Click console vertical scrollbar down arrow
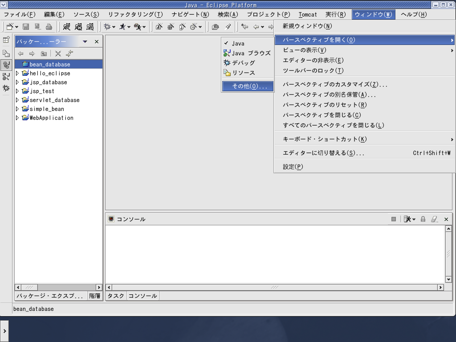Screen dimensions: 456x342 click(x=448, y=280)
